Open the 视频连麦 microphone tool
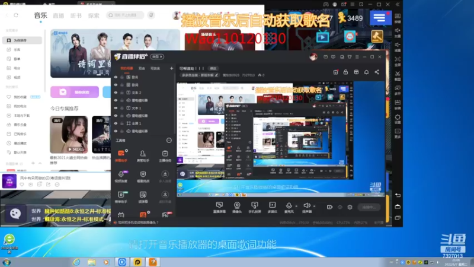474x267 pixels. [x=121, y=176]
